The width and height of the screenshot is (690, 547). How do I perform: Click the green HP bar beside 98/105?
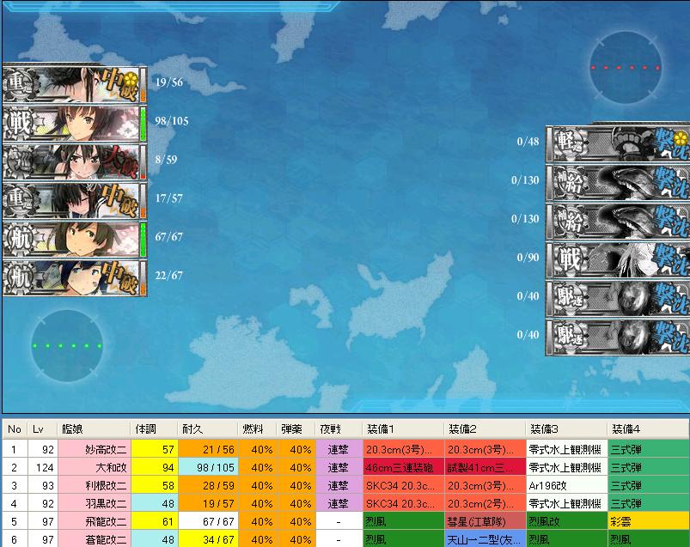click(x=143, y=122)
